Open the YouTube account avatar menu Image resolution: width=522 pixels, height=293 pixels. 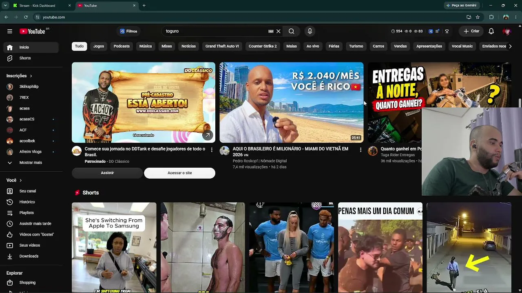tap(507, 31)
